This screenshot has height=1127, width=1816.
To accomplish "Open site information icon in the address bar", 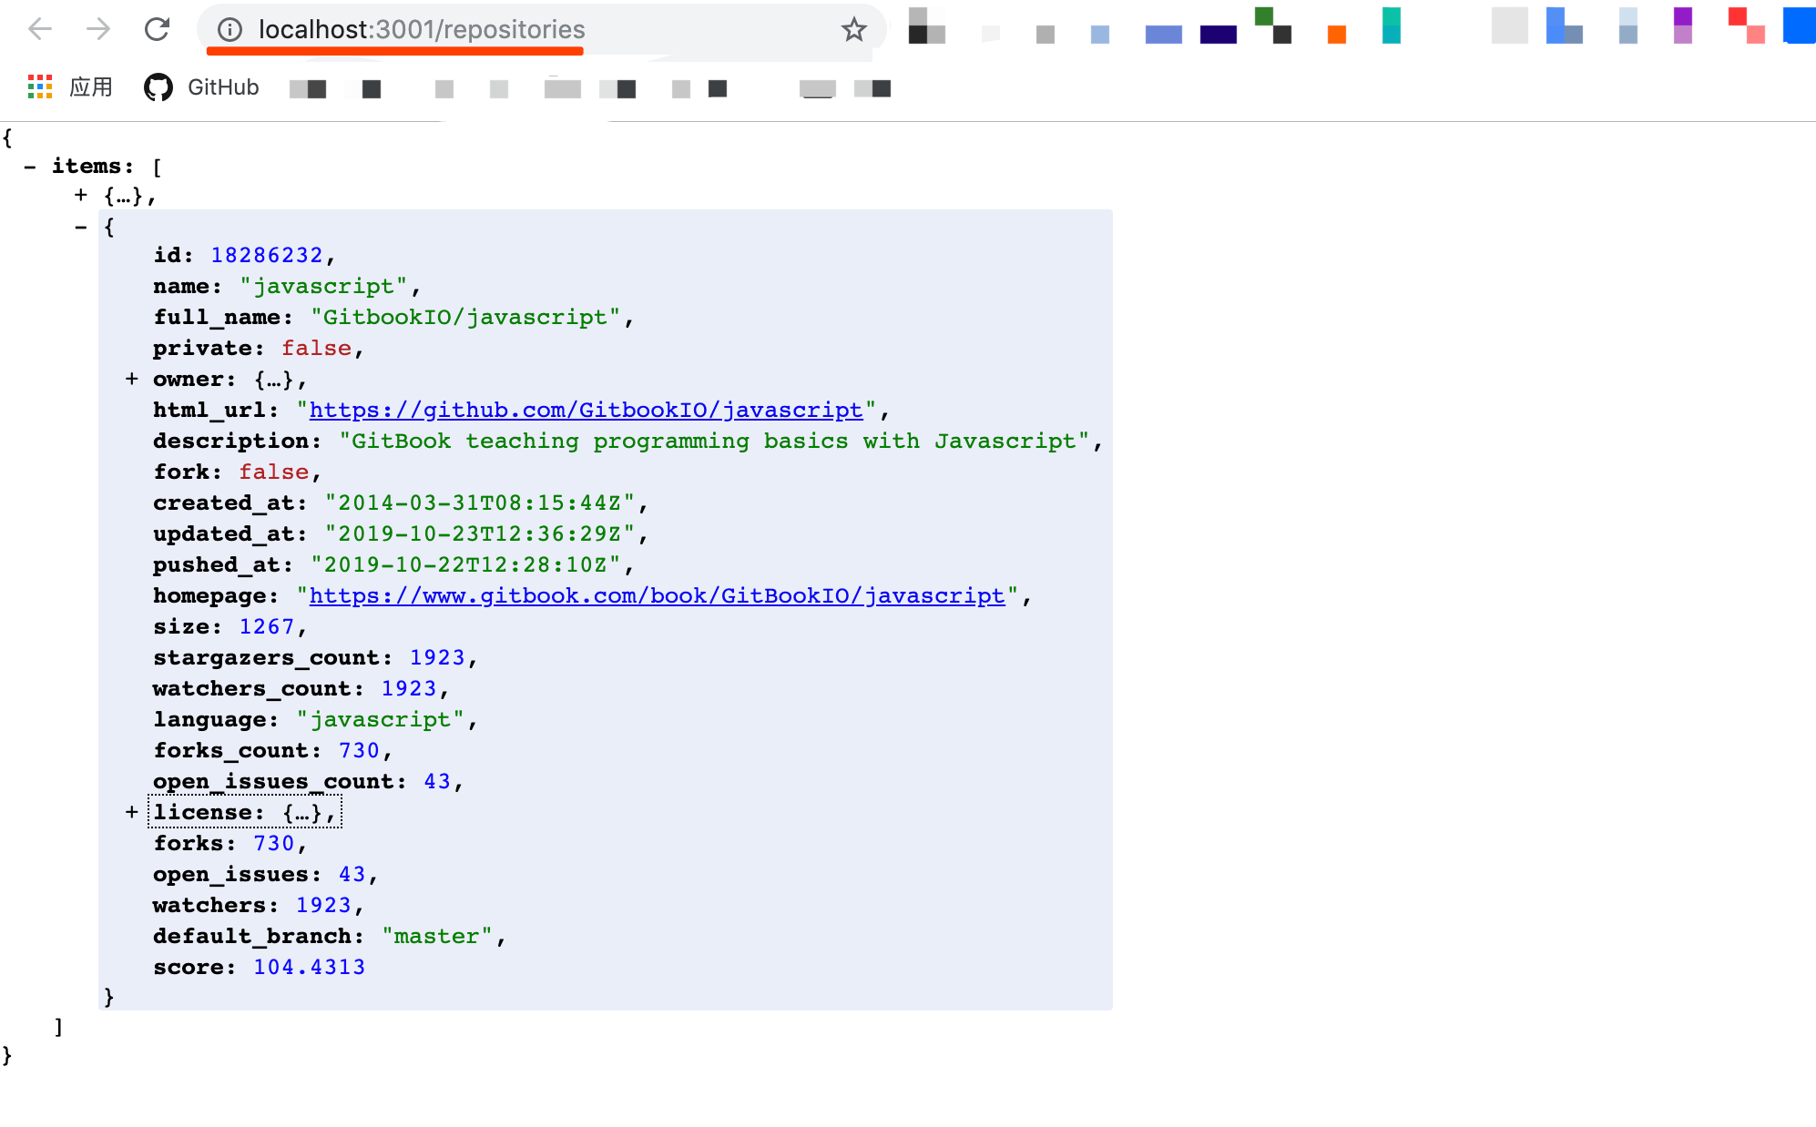I will [x=230, y=30].
